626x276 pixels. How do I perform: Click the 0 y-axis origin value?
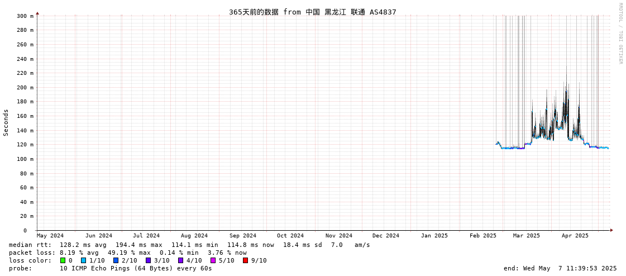pos(25,231)
